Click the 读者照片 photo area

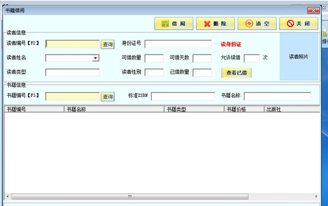[x=299, y=57]
